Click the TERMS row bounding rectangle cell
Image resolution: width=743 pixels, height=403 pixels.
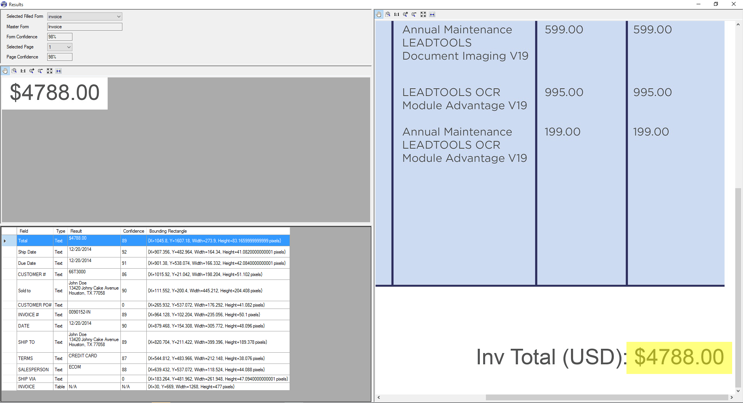point(218,358)
